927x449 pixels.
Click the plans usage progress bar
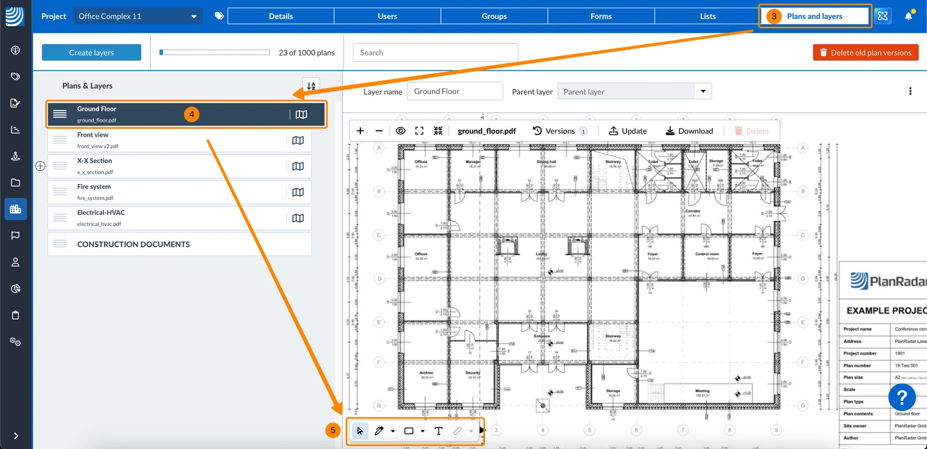(x=215, y=52)
